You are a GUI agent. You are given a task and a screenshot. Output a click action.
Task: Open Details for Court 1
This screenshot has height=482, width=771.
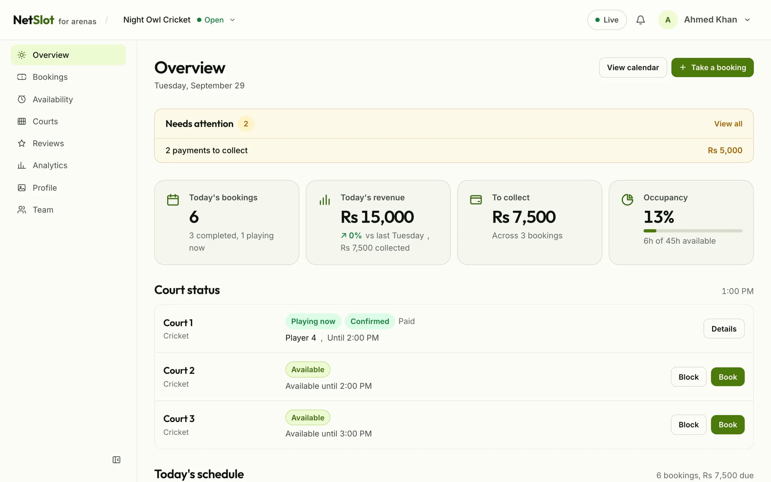coord(724,329)
